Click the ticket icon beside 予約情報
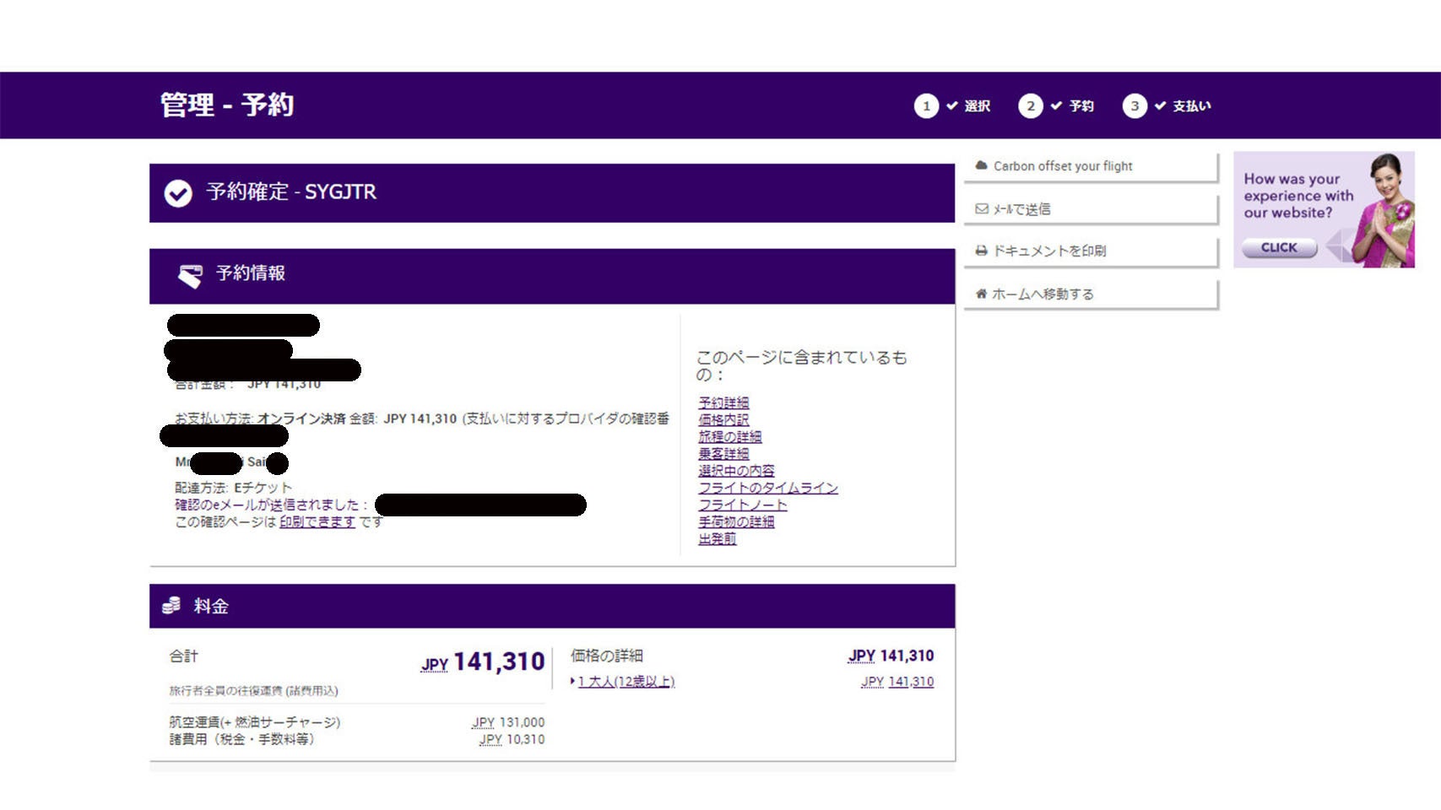Viewport: 1441px width, 810px height. point(191,275)
